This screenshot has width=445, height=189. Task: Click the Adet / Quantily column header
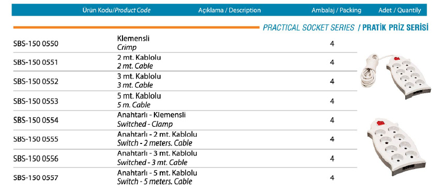pos(399,10)
